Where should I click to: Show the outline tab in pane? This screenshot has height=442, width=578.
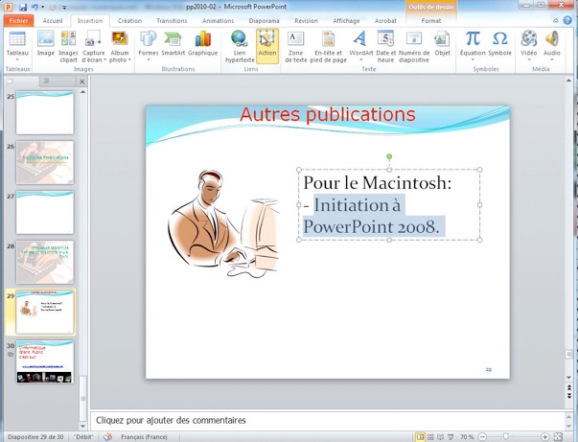tap(46, 81)
